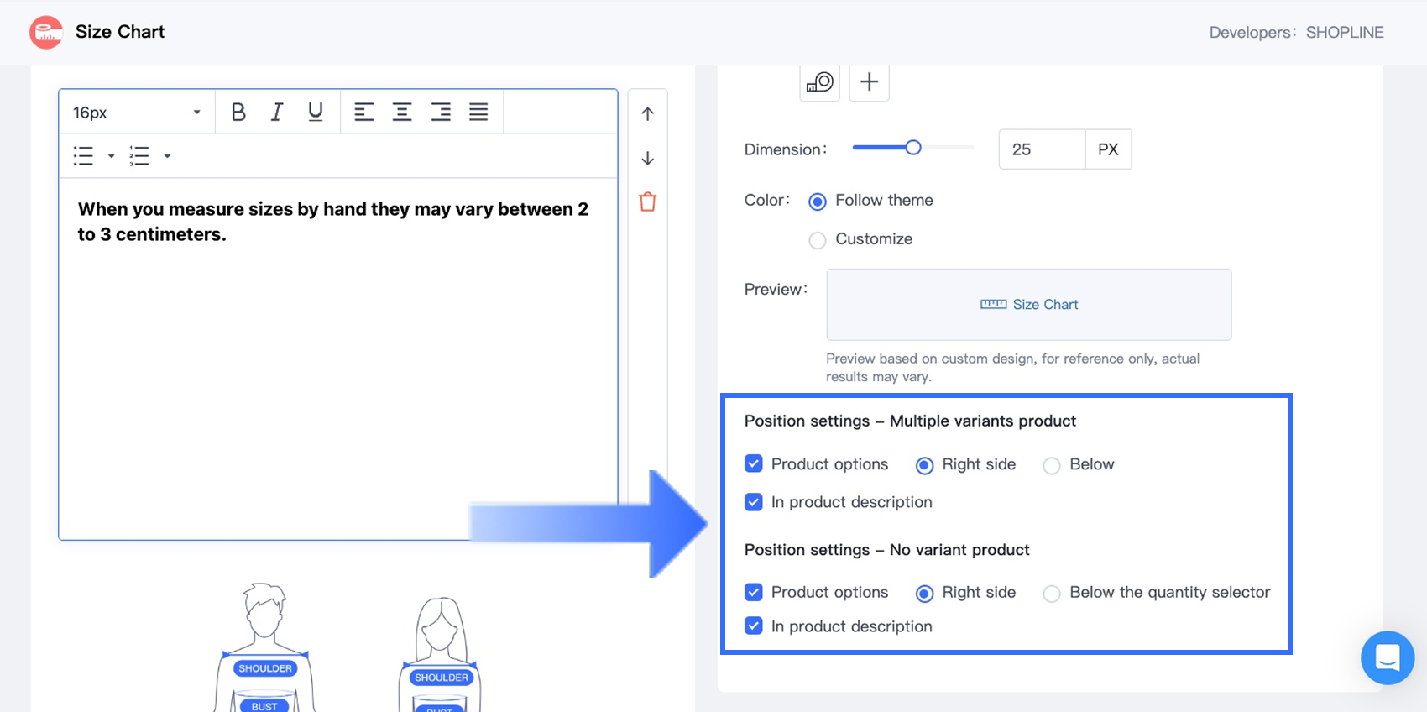Click into the rich text editor paragraph

[333, 222]
